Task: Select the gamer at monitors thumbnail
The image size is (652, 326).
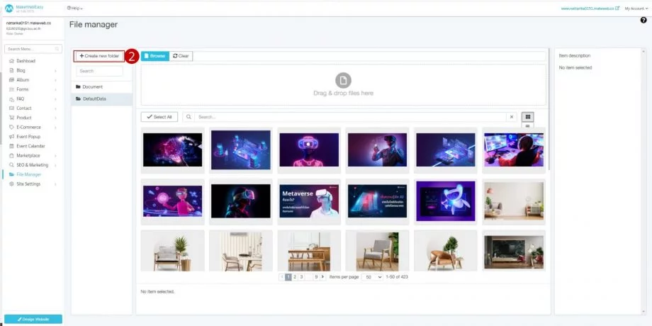Action: point(514,150)
